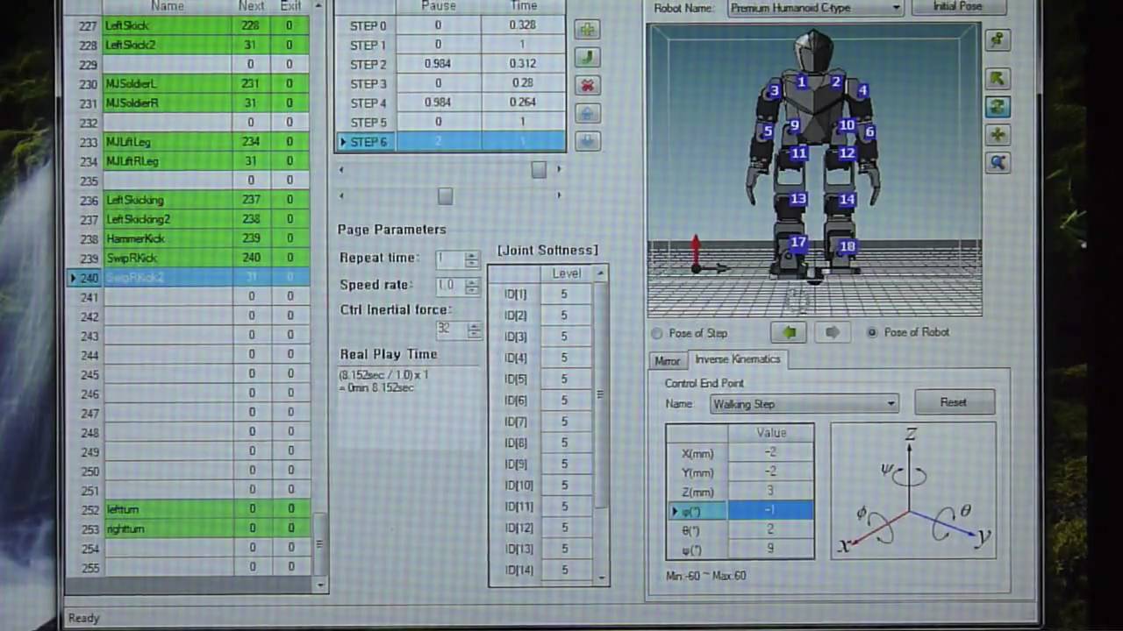
Task: Select the Pose of Robot radio button
Action: [872, 332]
